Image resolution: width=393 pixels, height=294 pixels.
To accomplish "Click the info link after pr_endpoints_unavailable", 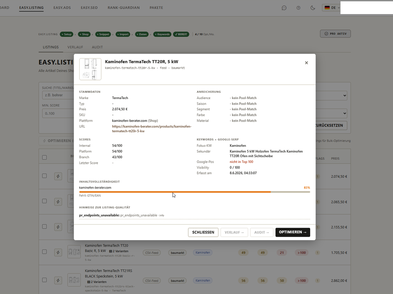I will (x=162, y=216).
